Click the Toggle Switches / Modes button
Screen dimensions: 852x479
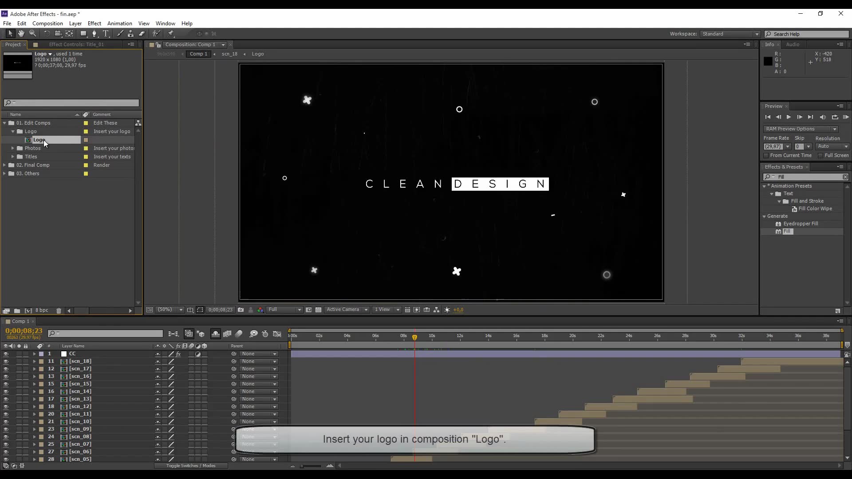click(x=191, y=466)
